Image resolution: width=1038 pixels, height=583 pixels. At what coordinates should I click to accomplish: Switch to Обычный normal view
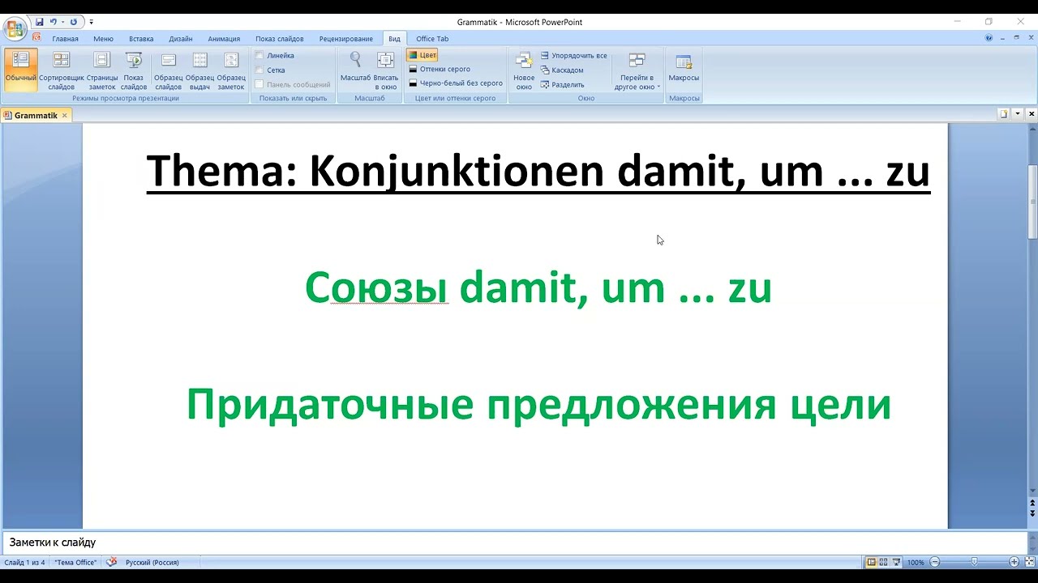[x=21, y=70]
